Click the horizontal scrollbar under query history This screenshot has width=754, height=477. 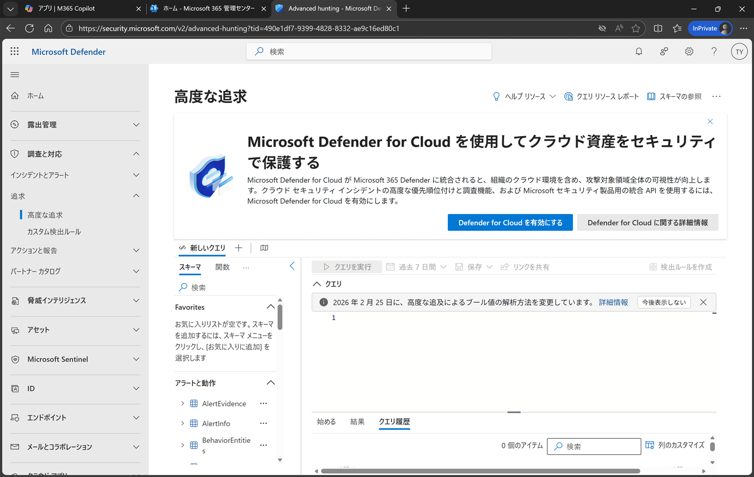coord(480,471)
